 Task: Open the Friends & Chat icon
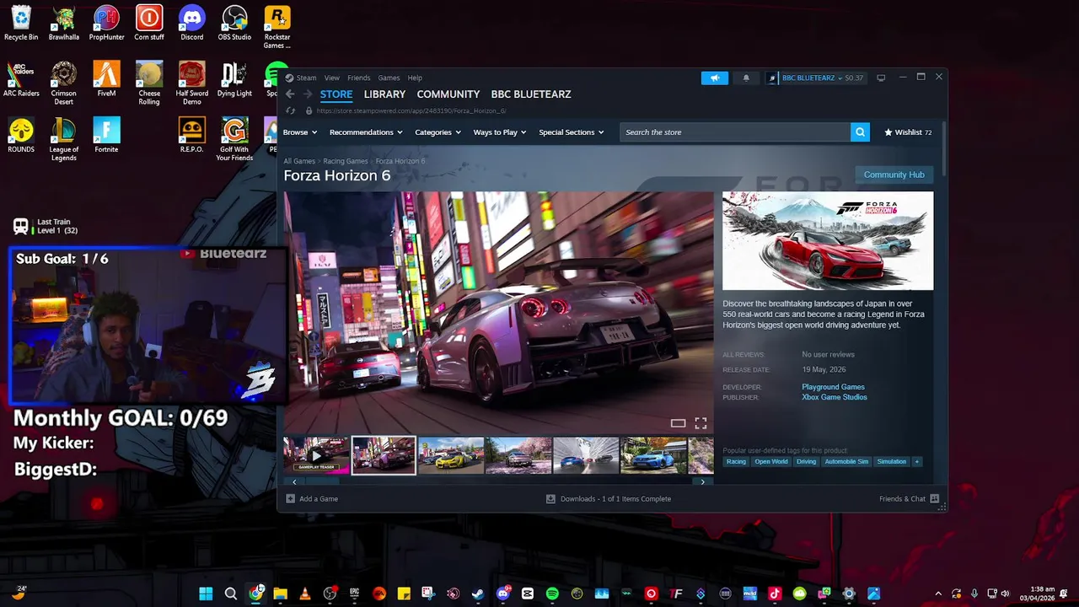(934, 499)
